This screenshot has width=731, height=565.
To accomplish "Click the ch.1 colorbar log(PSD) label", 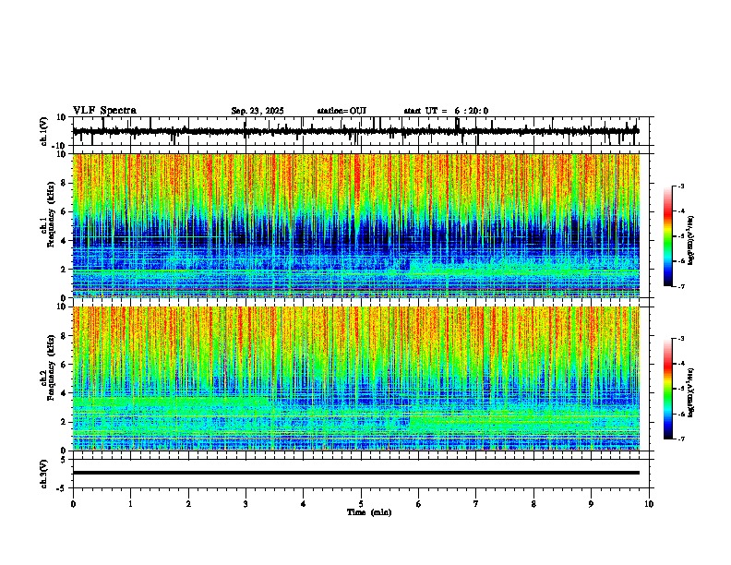I will [691, 240].
